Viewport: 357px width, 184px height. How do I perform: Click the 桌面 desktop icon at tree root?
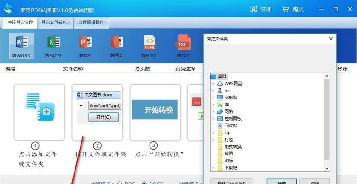[x=213, y=76]
